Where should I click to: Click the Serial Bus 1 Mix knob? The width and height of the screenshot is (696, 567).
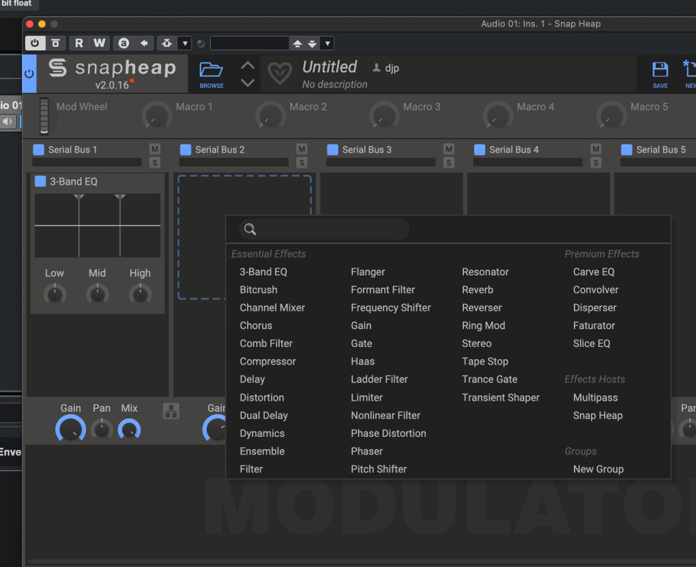click(x=129, y=429)
